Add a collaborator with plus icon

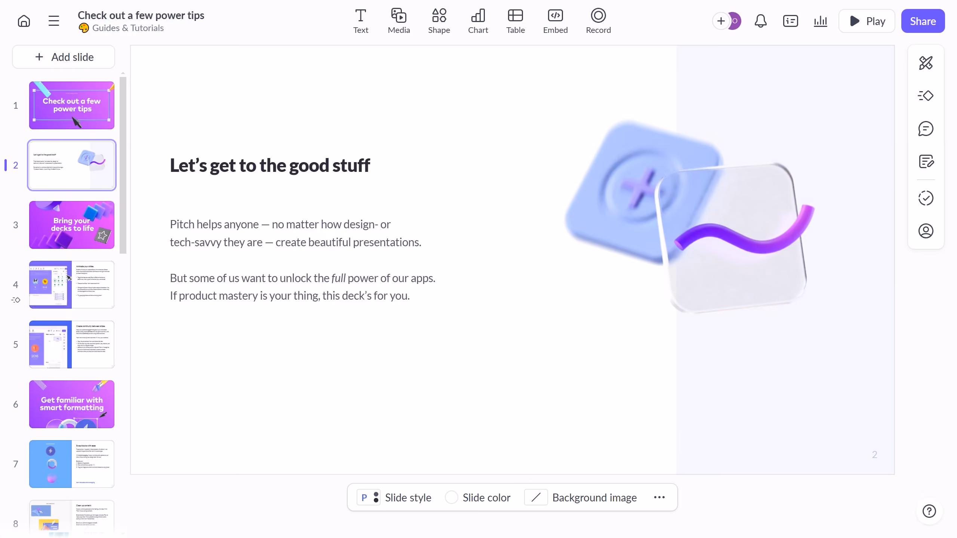point(721,21)
